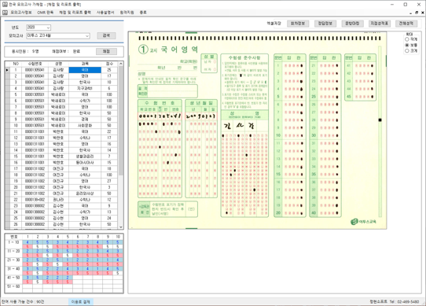Select row 10 subject cell 사회문화
This screenshot has height=306, width=426.
(x=85, y=125)
